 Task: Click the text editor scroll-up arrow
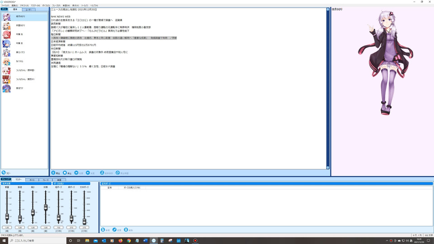point(328,9)
